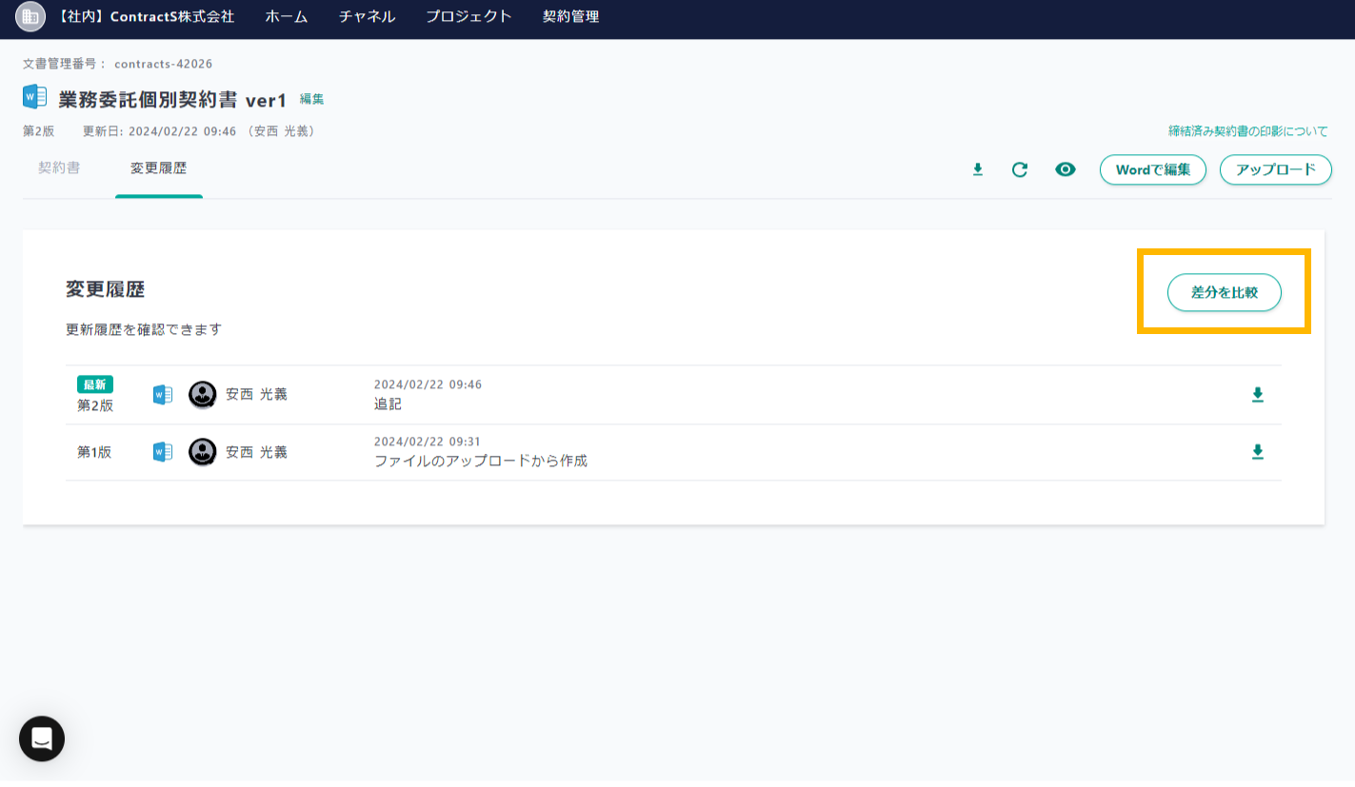Click the document title 業務委託個別契約書 ver1
The width and height of the screenshot is (1355, 787).
tap(172, 99)
